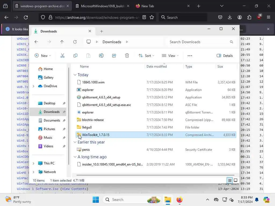Open Firefox hamburger application menu
The image size is (275, 206).
269,17
